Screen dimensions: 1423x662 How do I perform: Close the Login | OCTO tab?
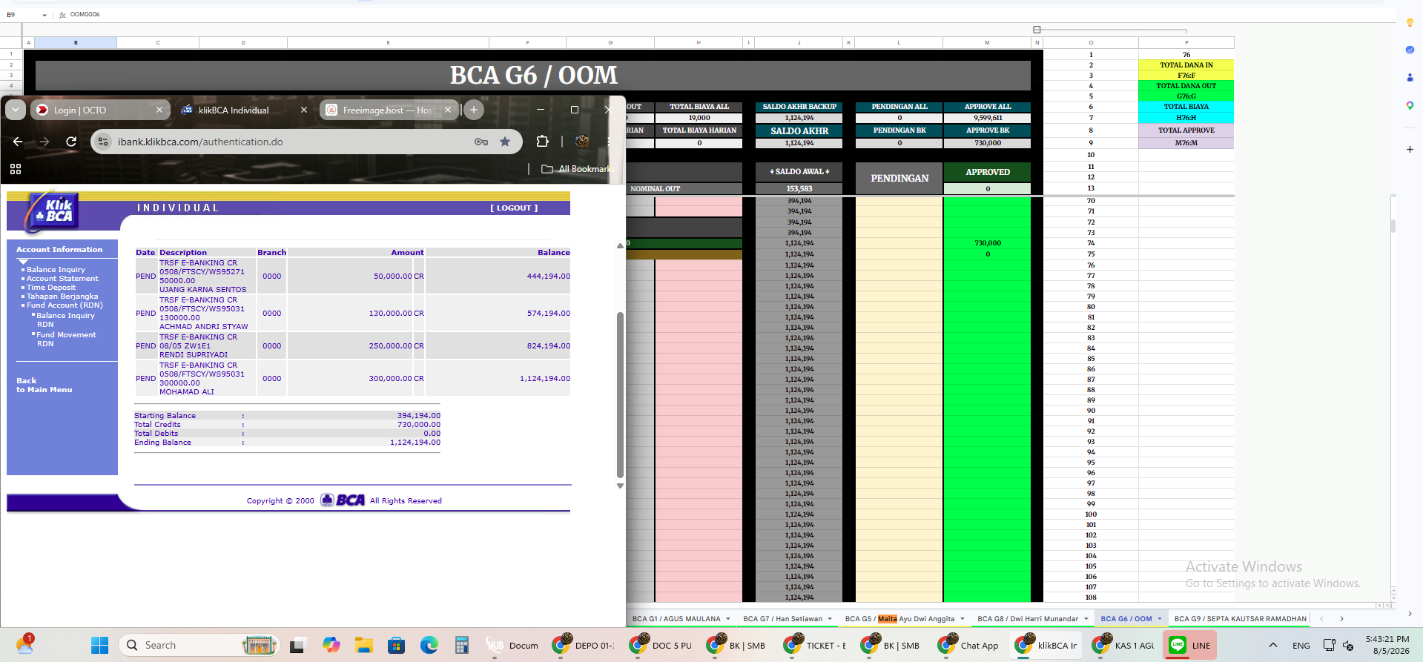(159, 110)
